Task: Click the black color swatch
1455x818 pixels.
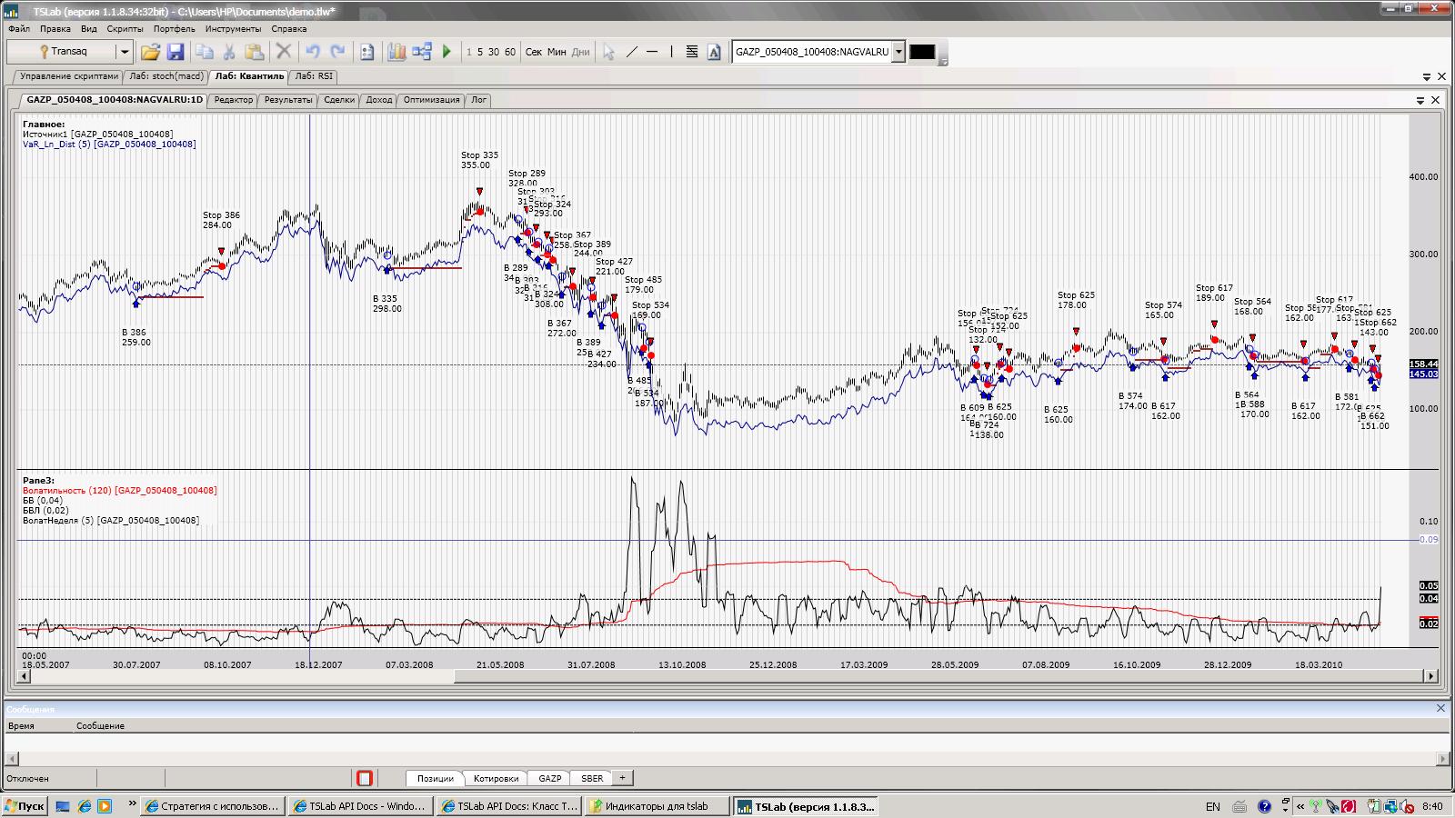Action: click(922, 52)
